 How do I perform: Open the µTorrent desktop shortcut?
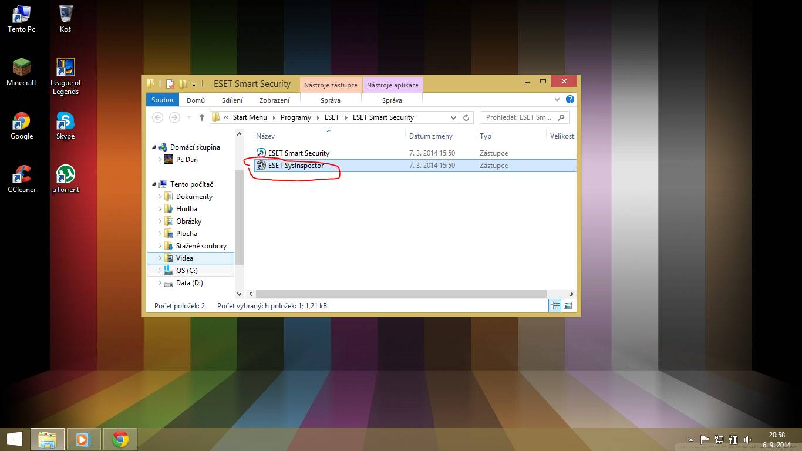(x=65, y=179)
